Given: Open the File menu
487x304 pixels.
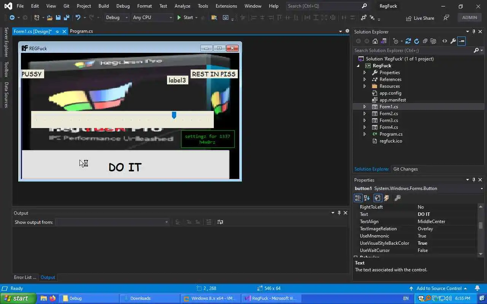Looking at the screenshot, I should point(20,6).
